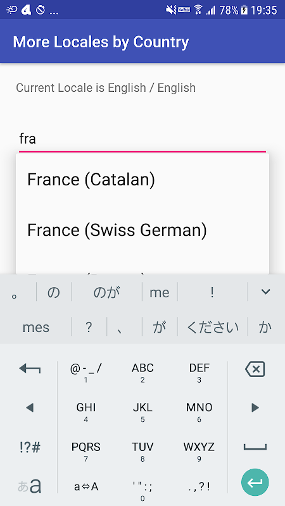Tap the space bar key
285x506 pixels.
[255, 447]
